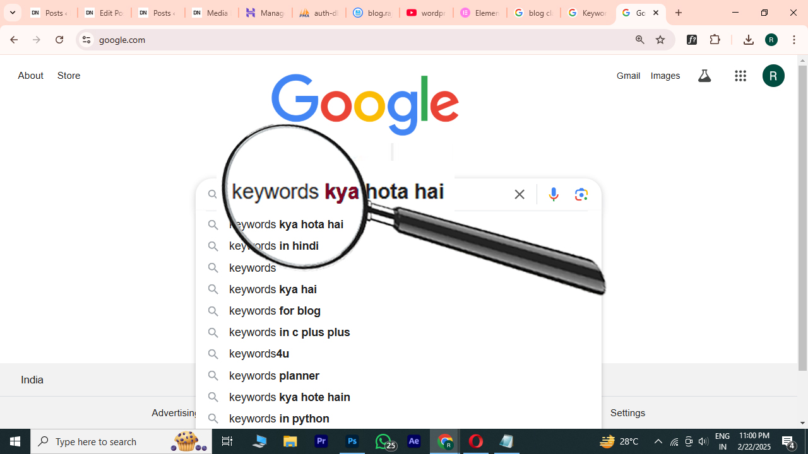Expand hidden system tray icons
808x454 pixels.
click(658, 441)
